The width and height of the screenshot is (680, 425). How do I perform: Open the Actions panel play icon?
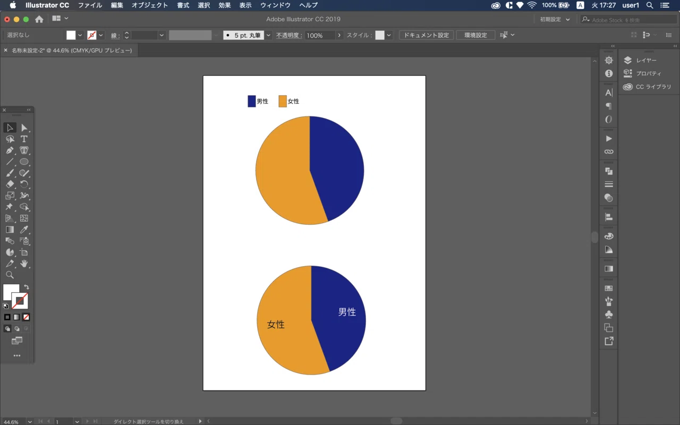[609, 138]
